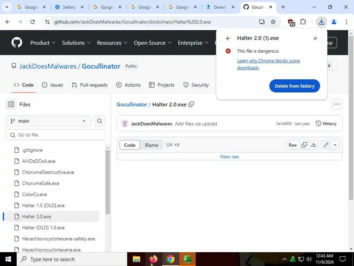Open Firefox from taskbar
Image resolution: width=354 pixels, height=266 pixels.
point(153,259)
